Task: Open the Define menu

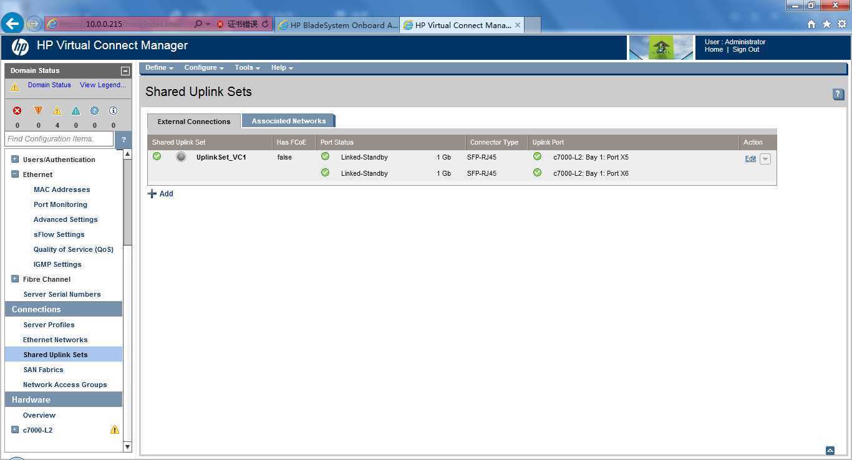Action: pyautogui.click(x=159, y=68)
